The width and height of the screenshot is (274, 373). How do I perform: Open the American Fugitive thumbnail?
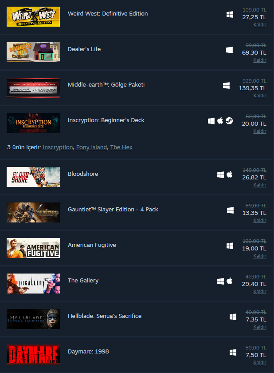(33, 248)
